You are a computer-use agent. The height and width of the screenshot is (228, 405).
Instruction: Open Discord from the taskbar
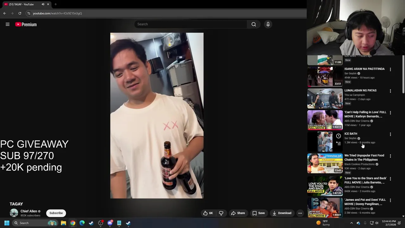pyautogui.click(x=110, y=223)
